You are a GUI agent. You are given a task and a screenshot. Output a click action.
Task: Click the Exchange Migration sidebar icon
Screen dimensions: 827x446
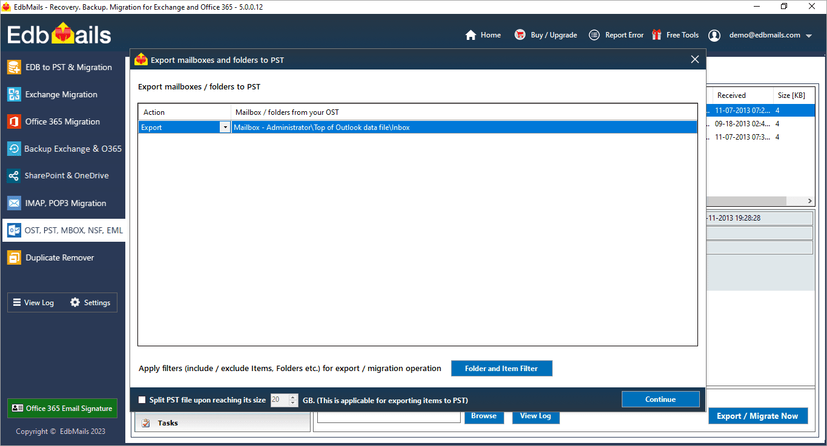[14, 94]
